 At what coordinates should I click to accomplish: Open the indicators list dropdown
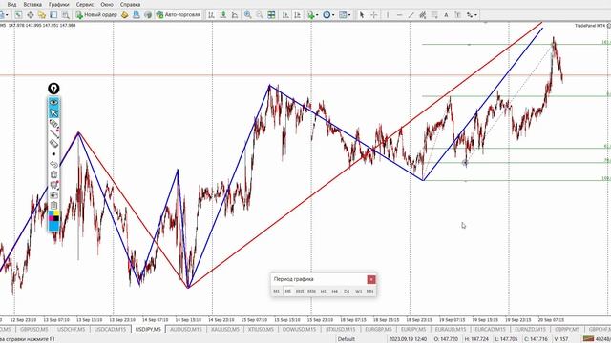313,15
